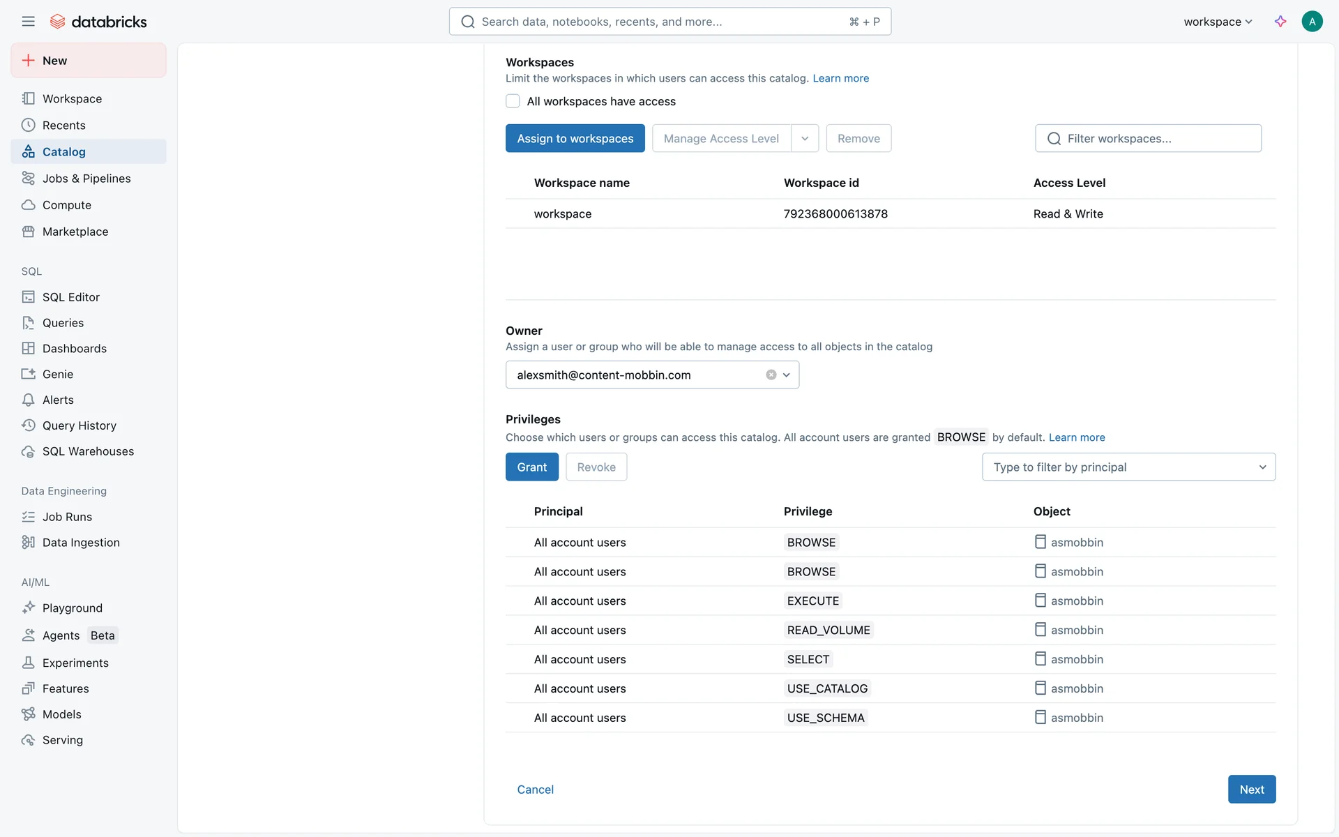Screen dimensions: 1339x837
Task: Click the Next button
Action: pos(1251,790)
